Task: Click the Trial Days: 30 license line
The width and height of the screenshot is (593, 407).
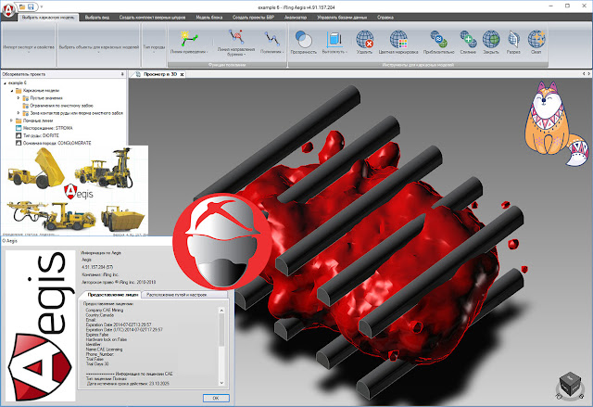Action: tap(97, 363)
